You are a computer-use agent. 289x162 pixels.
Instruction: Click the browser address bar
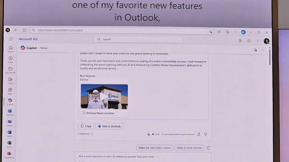(x=121, y=31)
